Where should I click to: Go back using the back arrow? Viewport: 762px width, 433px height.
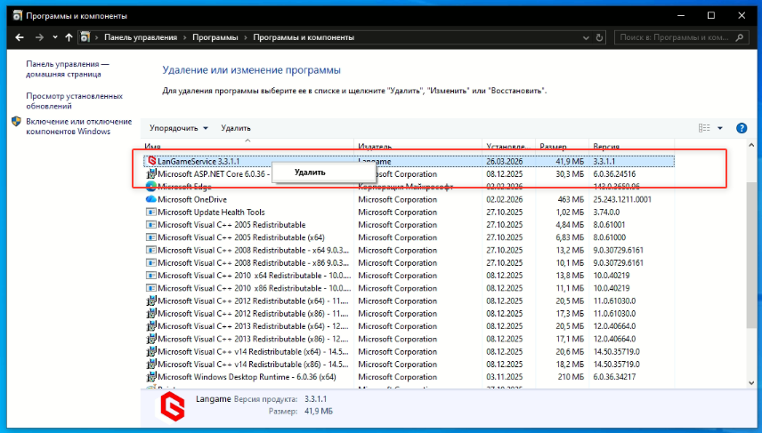click(x=20, y=37)
